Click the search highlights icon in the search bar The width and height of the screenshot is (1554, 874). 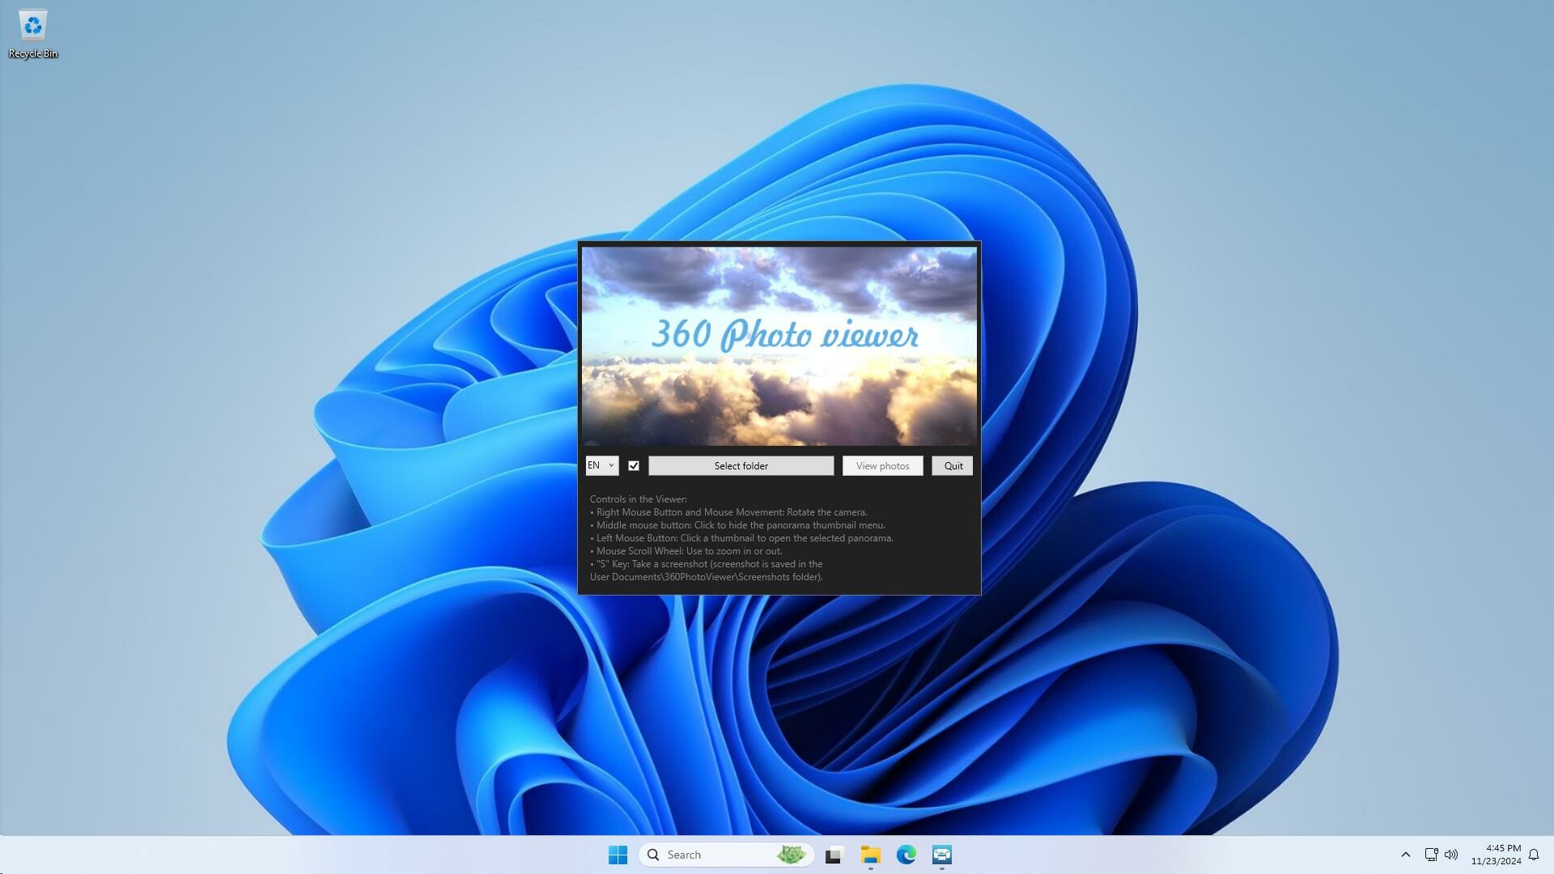tap(792, 855)
